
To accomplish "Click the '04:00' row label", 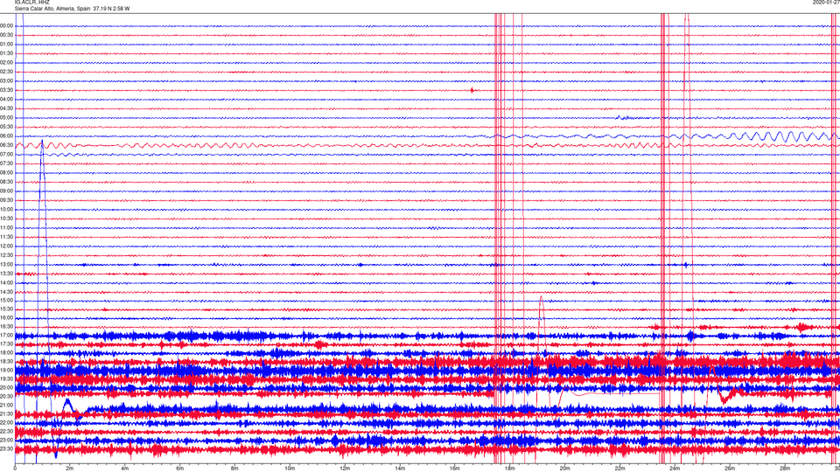I will (6, 99).
